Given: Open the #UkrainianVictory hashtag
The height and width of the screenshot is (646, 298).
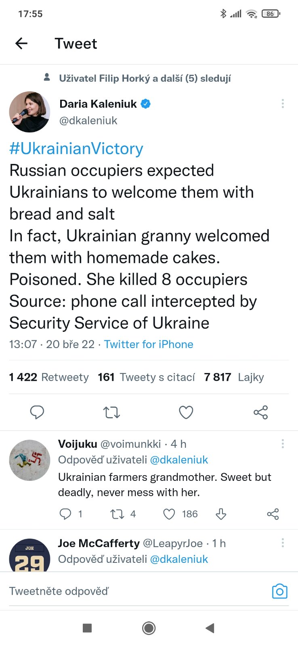Looking at the screenshot, I should pyautogui.click(x=76, y=149).
